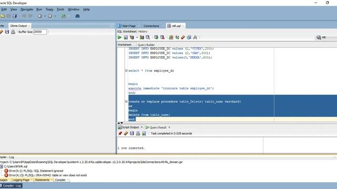Open the Help menu
This screenshot has height=189, width=337.
pos(86,9)
